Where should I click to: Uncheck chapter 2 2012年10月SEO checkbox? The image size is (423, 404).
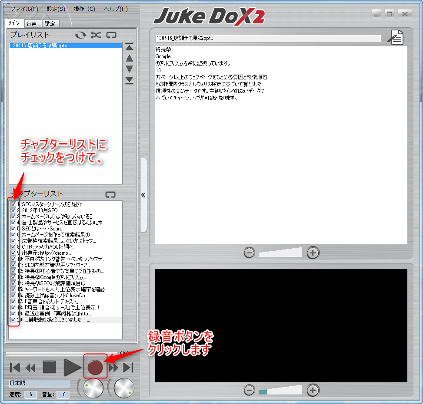[x=13, y=210]
